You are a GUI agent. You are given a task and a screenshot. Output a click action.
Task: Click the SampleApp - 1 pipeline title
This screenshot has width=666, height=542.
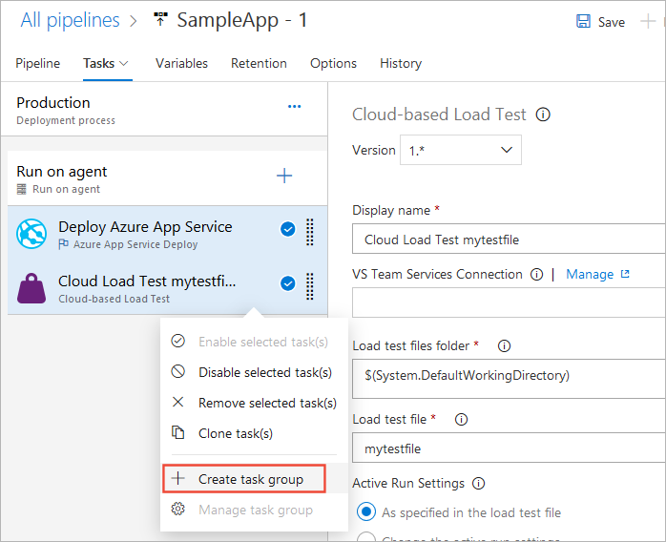click(241, 20)
